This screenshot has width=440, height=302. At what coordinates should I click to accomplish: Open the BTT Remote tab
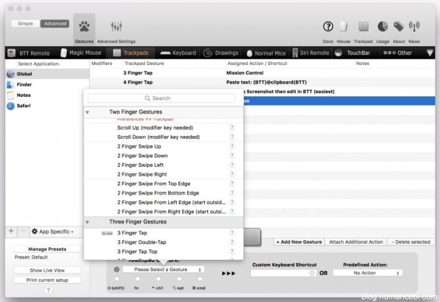29,53
